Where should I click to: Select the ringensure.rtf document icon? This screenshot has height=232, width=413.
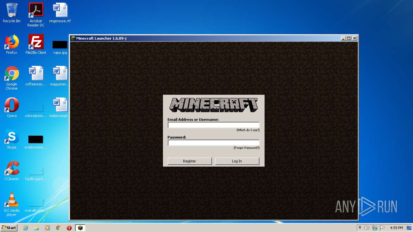[60, 13]
